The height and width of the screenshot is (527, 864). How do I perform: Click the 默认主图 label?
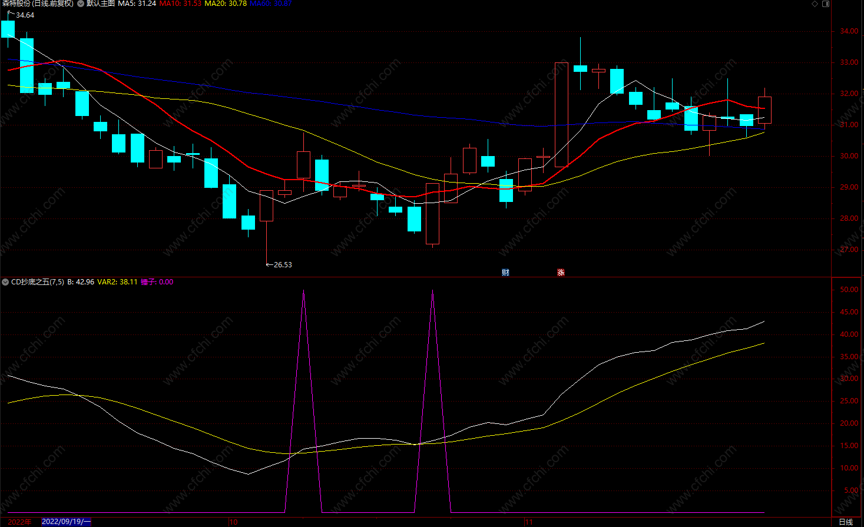pyautogui.click(x=101, y=4)
